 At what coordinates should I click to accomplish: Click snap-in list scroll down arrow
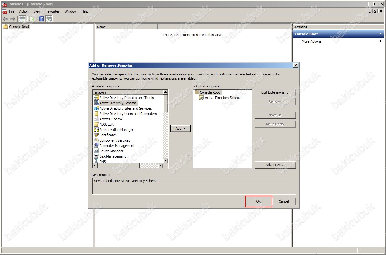coord(166,161)
